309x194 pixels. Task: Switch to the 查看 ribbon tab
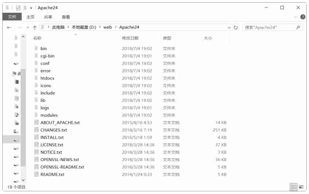pos(66,17)
